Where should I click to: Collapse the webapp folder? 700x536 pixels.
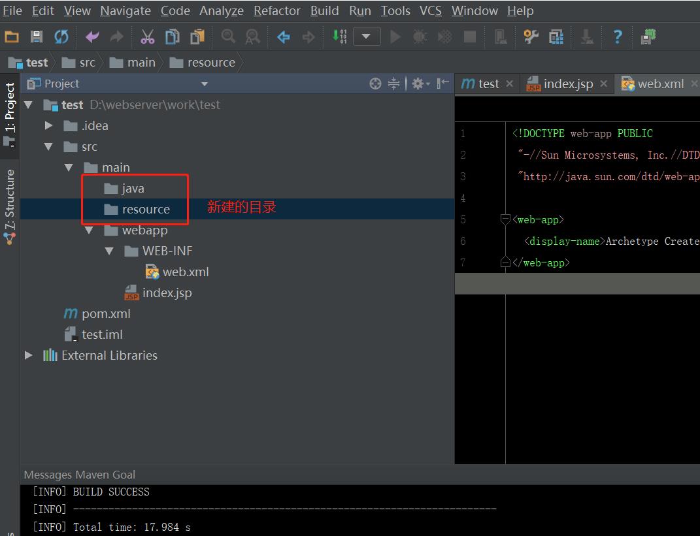pyautogui.click(x=89, y=230)
